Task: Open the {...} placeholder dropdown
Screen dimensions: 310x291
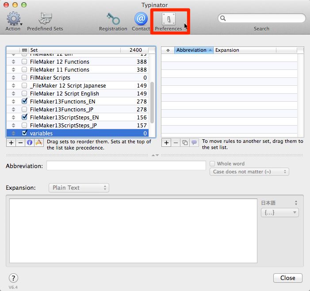Action: 280,213
